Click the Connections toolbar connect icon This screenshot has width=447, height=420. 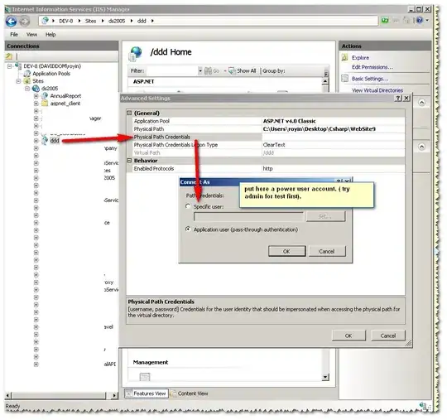(9, 56)
